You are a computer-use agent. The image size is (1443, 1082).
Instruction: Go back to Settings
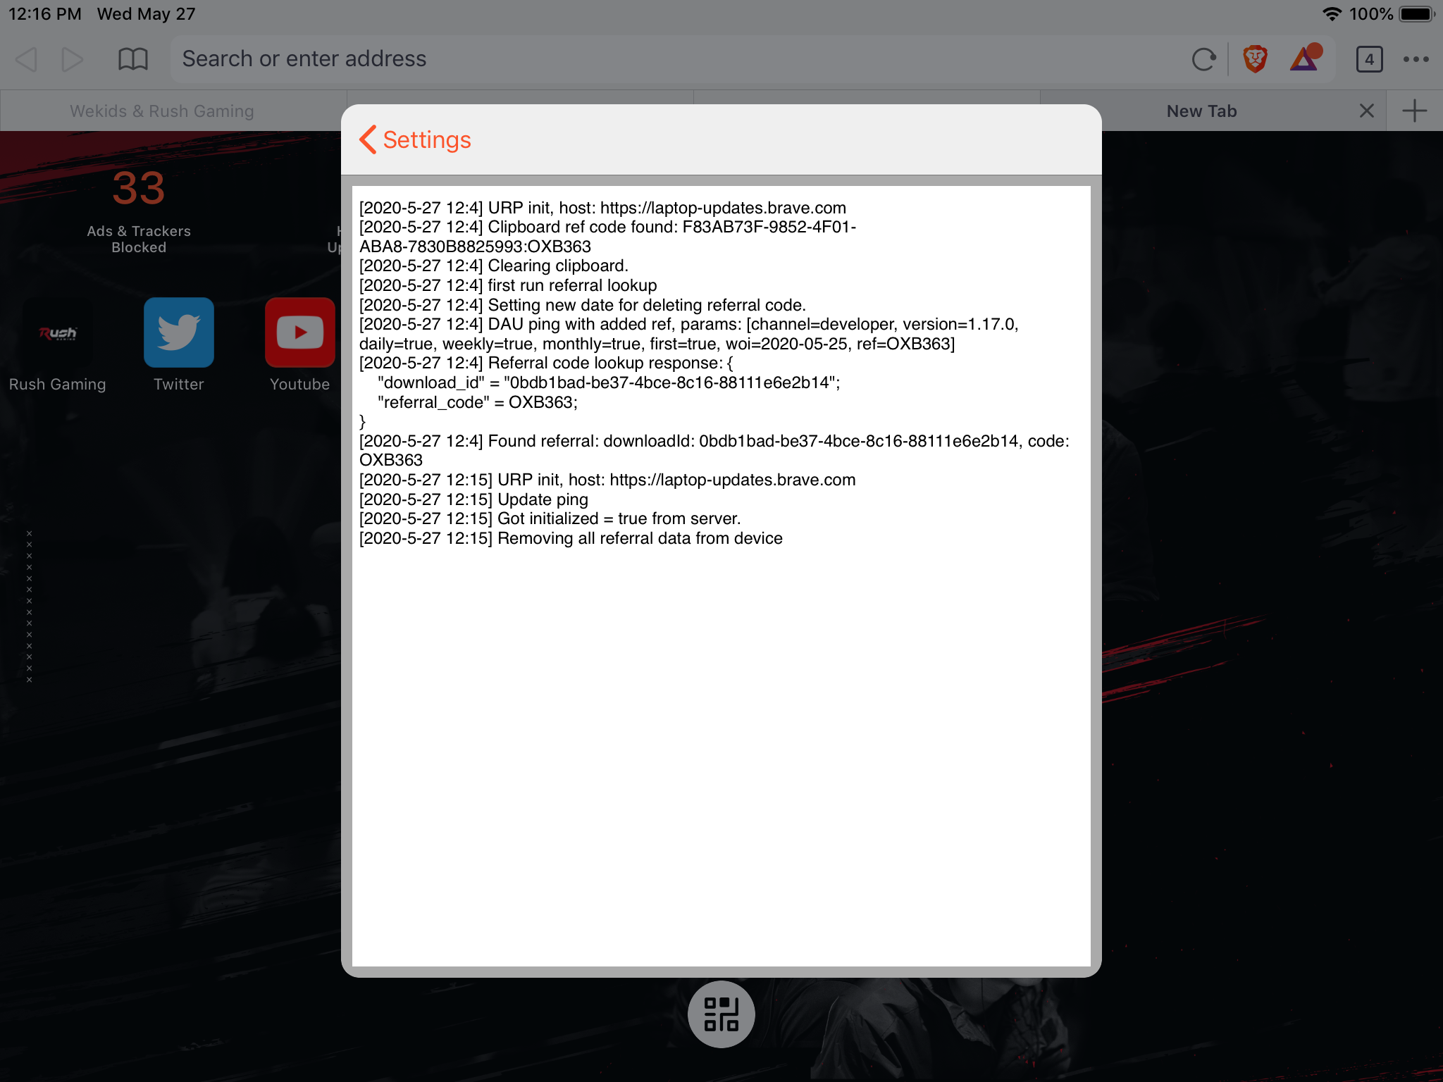(426, 139)
